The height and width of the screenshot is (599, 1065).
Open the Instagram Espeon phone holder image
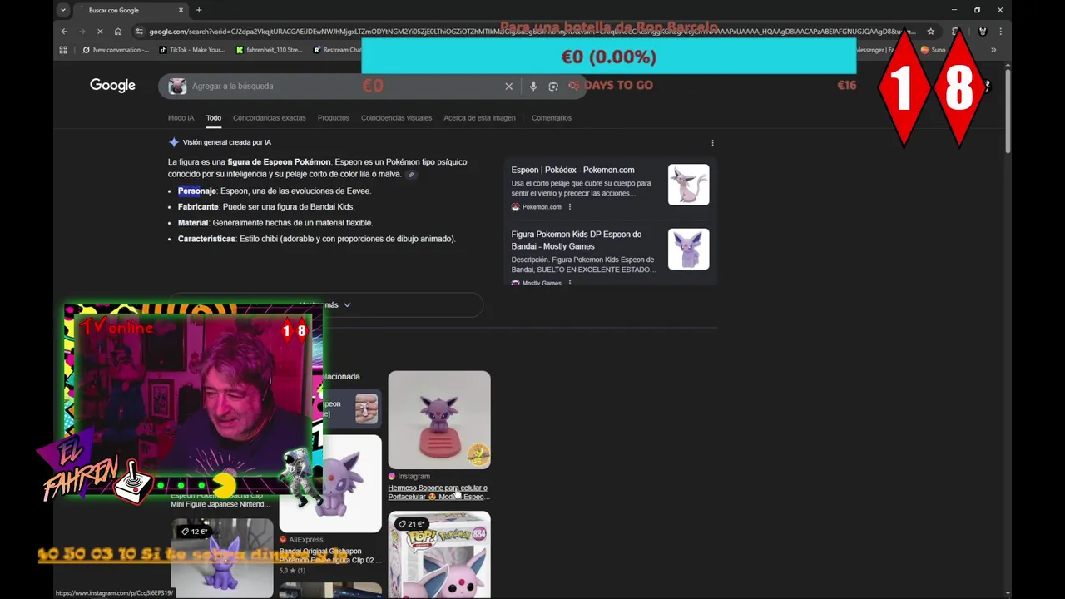click(x=439, y=419)
